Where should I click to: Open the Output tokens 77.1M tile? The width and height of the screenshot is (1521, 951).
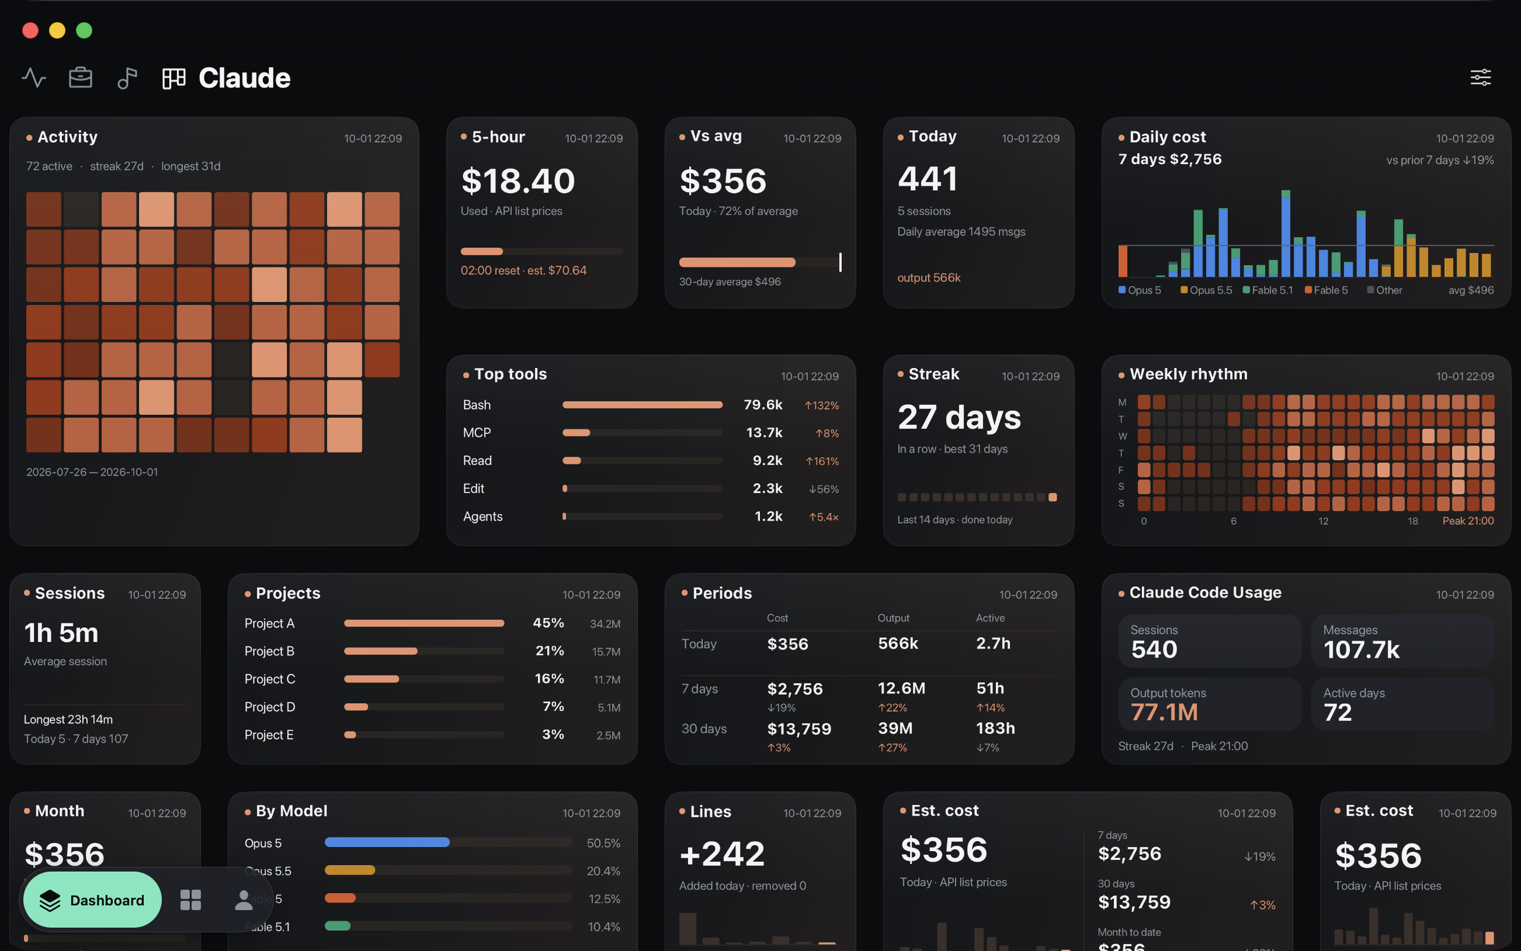tap(1209, 704)
